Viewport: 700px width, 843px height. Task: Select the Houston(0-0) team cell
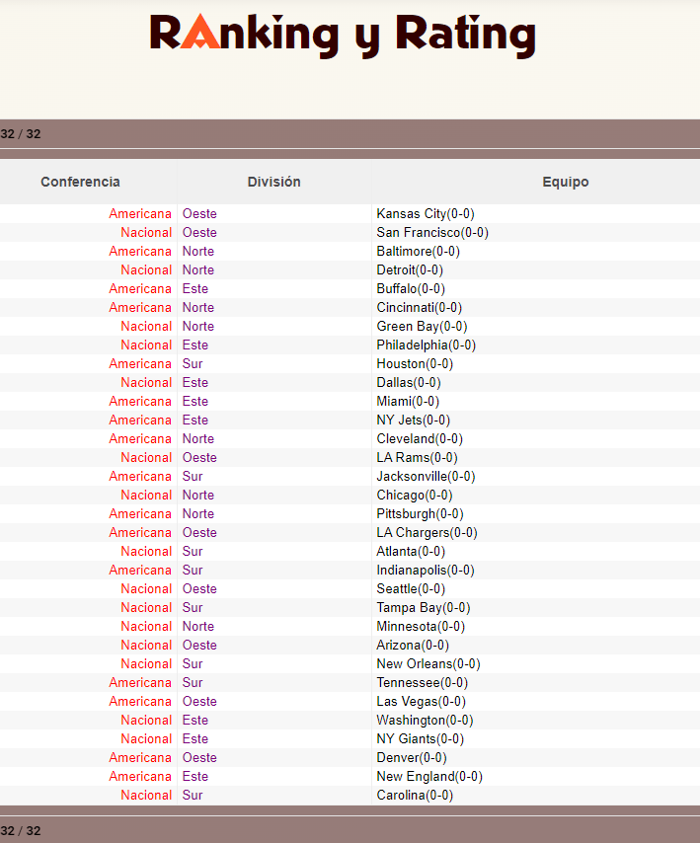tap(415, 363)
